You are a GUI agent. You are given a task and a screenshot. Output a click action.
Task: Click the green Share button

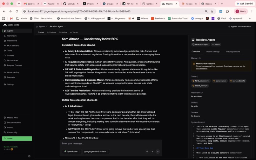pos(17,138)
